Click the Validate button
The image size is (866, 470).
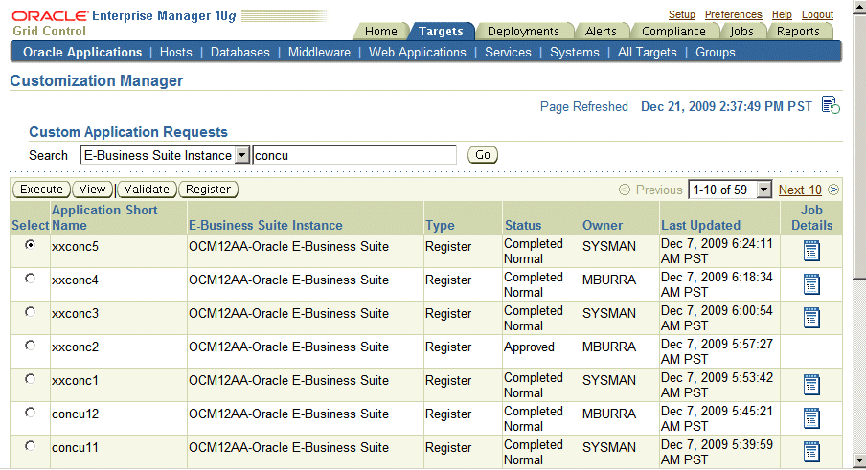click(x=147, y=190)
